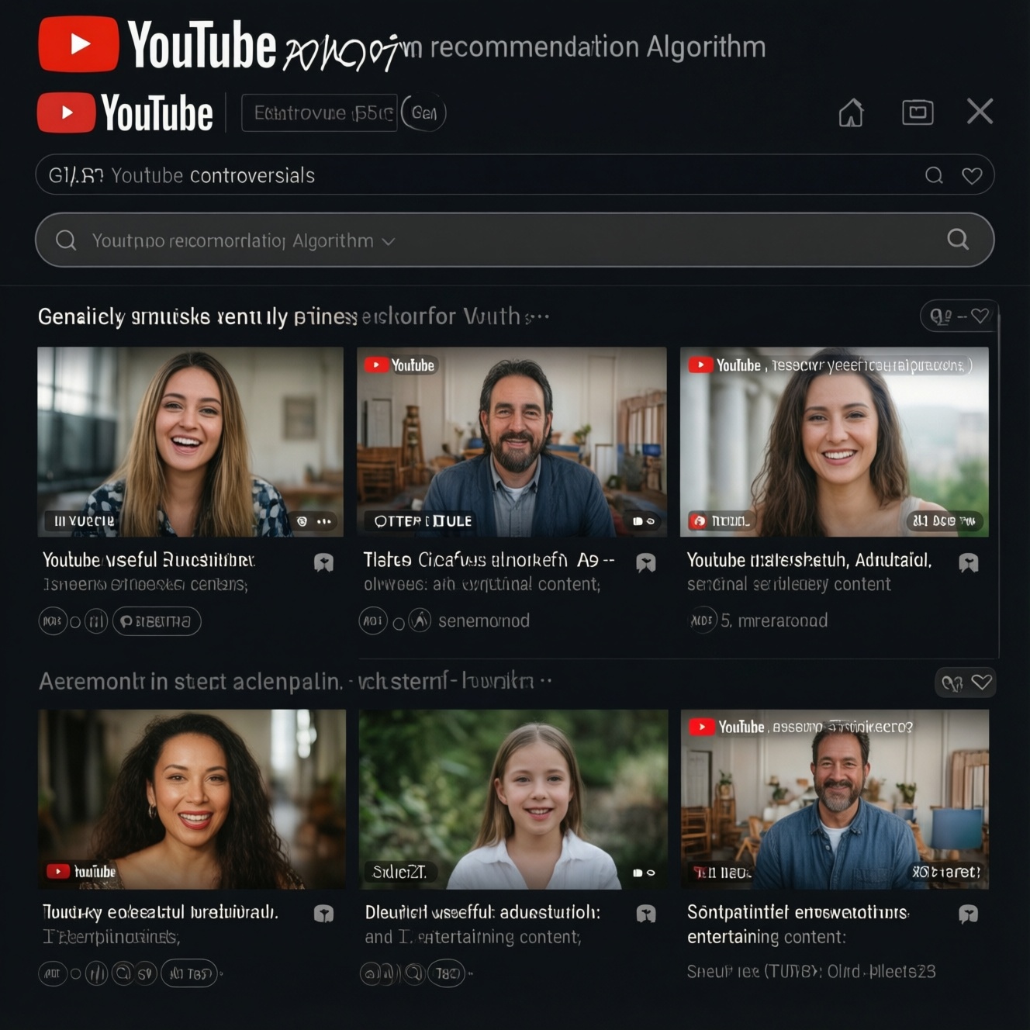Image resolution: width=1030 pixels, height=1030 pixels.
Task: Click the waveform chip under 'Toudrky' card
Action: coord(97,973)
